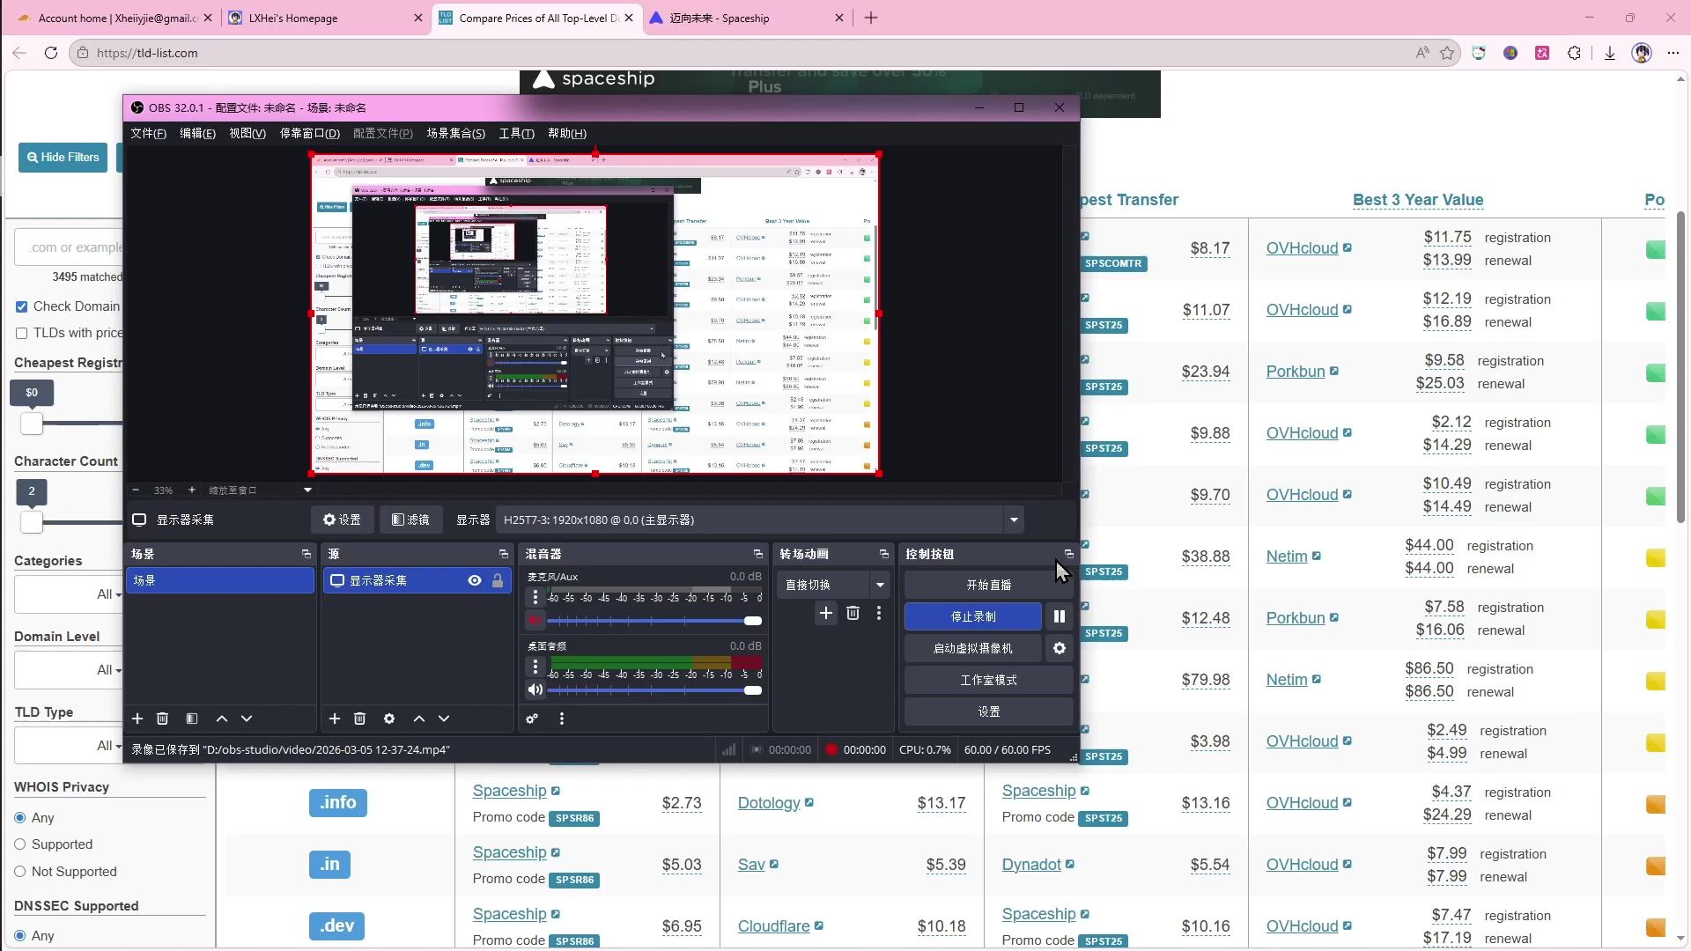
Task: Select Supported WHOIS Privacy option
Action: 20,844
